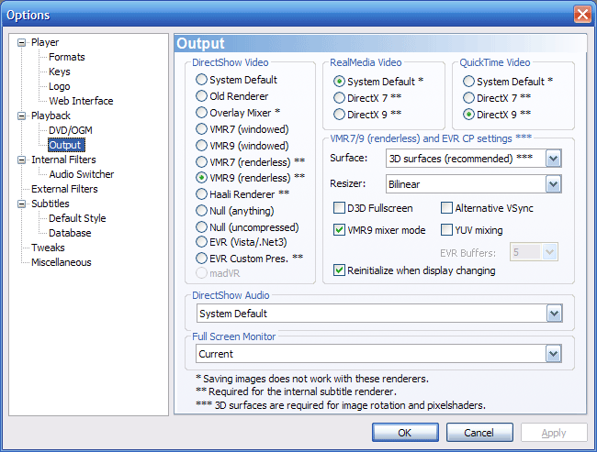This screenshot has width=597, height=452.
Task: Enable Alternative VSync option
Action: tap(447, 209)
